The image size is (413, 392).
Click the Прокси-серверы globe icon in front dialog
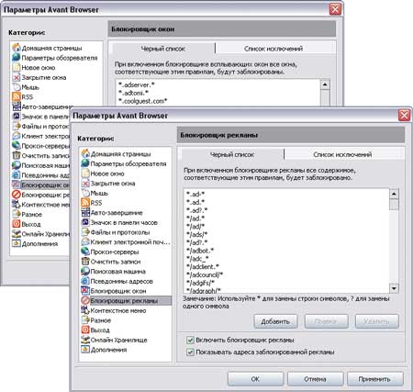tap(85, 252)
